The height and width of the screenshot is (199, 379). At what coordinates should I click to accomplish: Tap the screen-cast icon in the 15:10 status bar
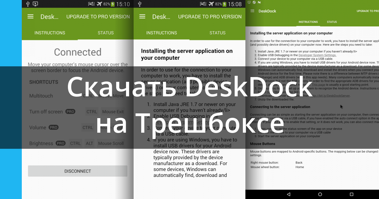pos(35,4)
